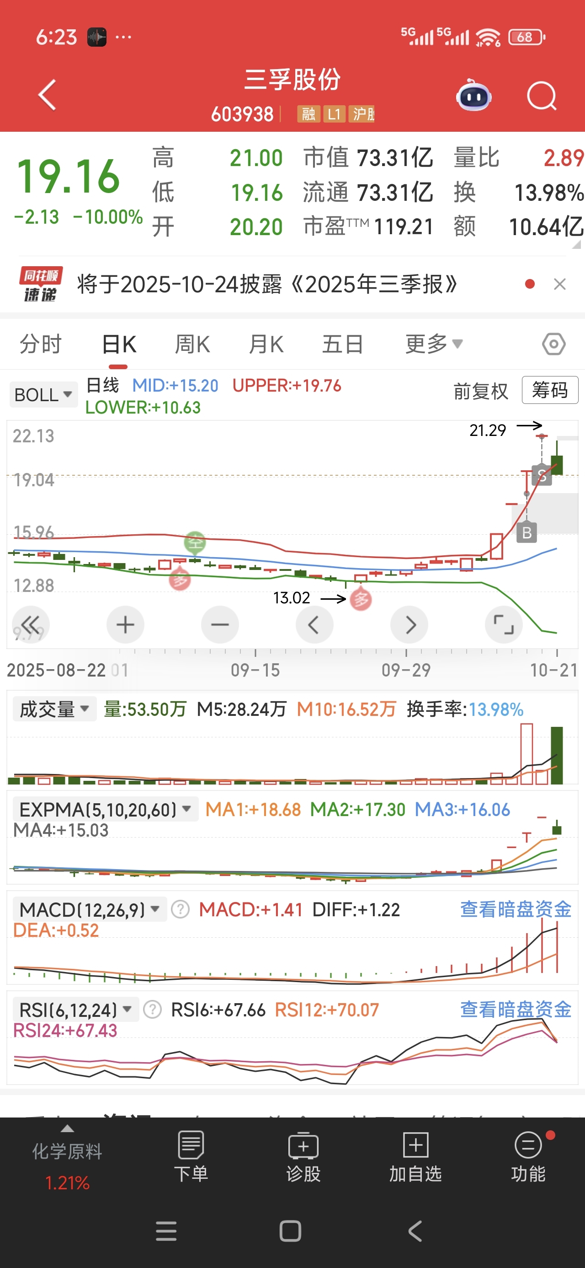585x1268 pixels.
Task: Open the RSI(6,12,24) dropdown
Action: pyautogui.click(x=76, y=1010)
